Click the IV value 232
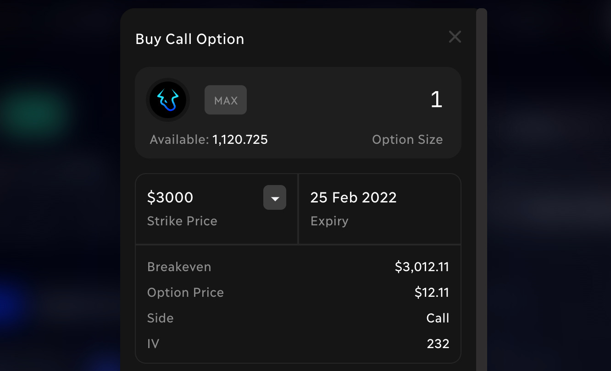 pos(438,344)
